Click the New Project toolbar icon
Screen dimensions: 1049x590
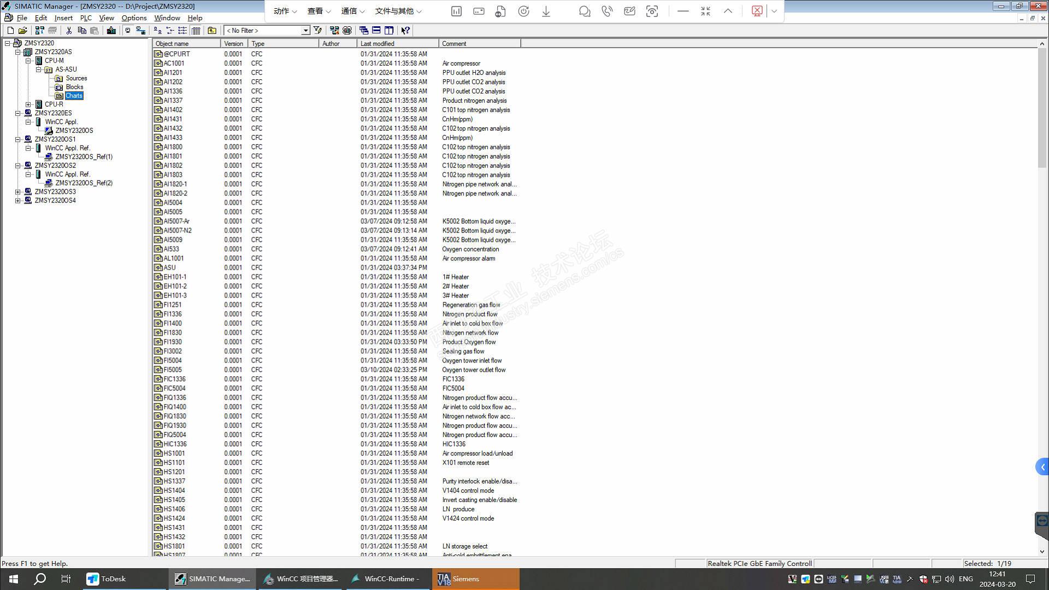pyautogui.click(x=10, y=31)
